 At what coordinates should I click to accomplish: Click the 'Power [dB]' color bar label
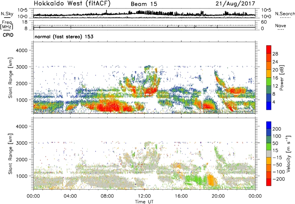[x=282, y=78]
